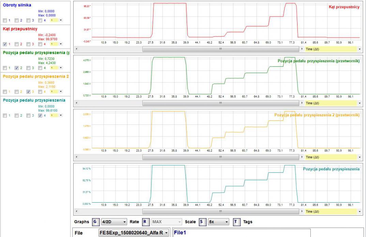Open the FESExp file selection dropdown
366x237 pixels.
tap(134, 233)
